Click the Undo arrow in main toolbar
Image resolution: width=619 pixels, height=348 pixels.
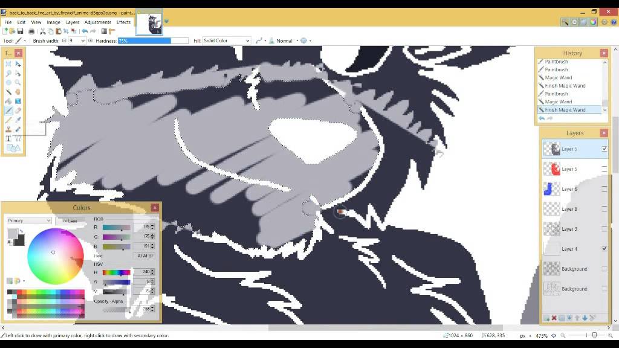[x=85, y=31]
